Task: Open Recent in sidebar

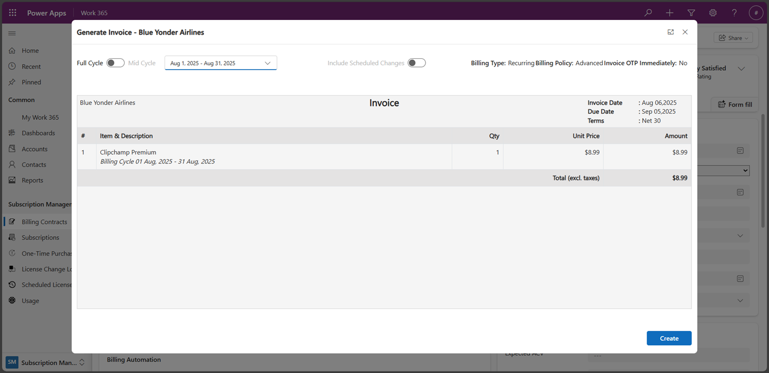Action: click(31, 67)
